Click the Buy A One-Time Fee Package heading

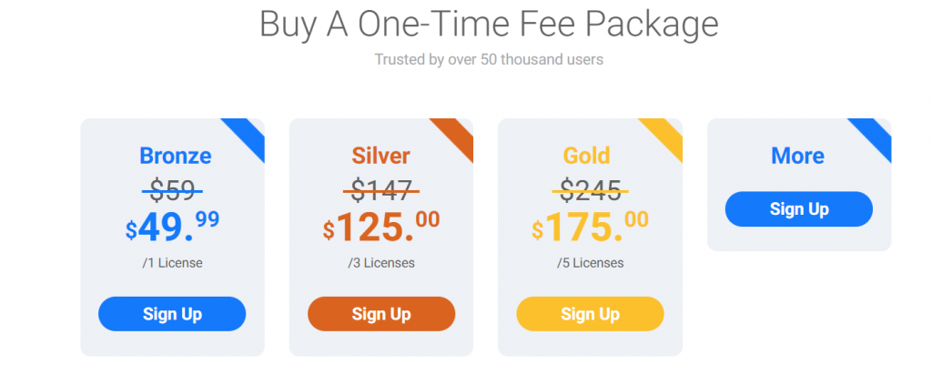pos(489,25)
